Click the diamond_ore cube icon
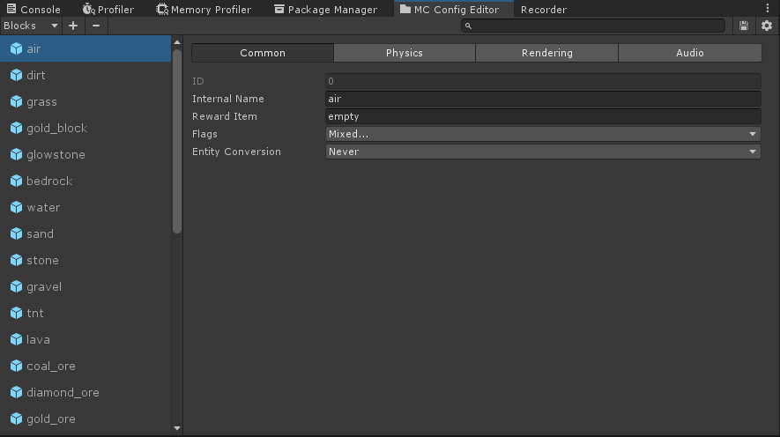The image size is (780, 437). point(17,392)
